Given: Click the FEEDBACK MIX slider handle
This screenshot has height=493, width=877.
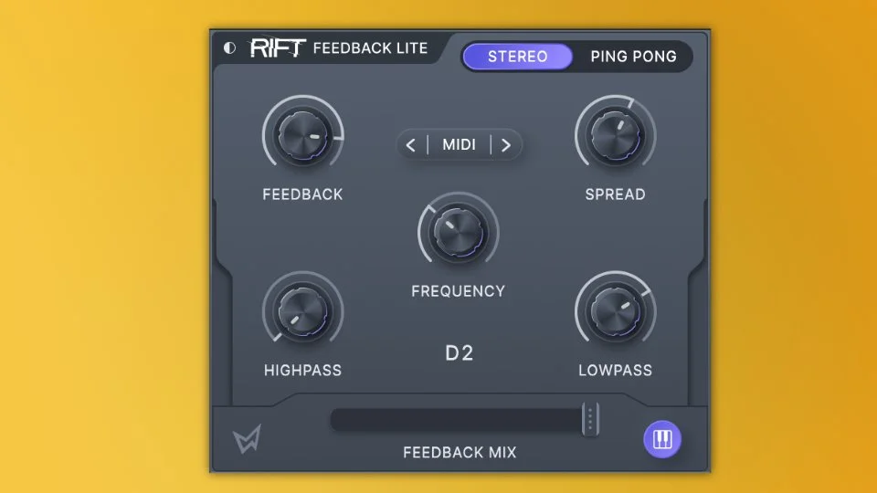Looking at the screenshot, I should (590, 419).
